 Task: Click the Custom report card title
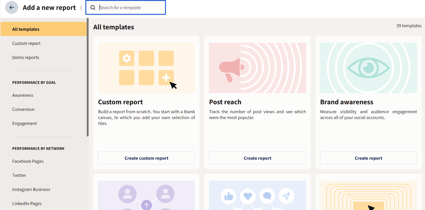pos(120,102)
